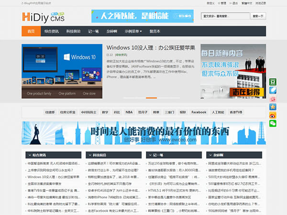Share to QQ Zone star icon
The image size is (287, 215).
[273, 107]
